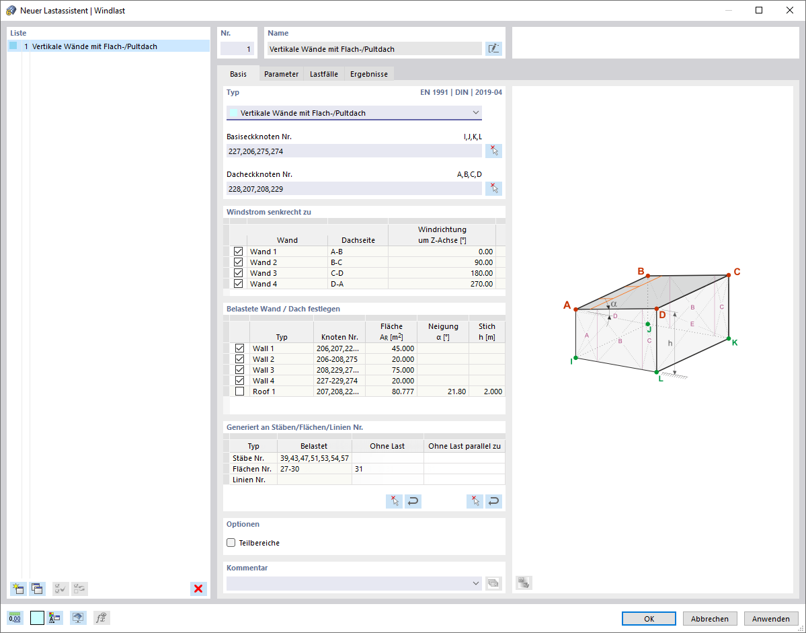This screenshot has height=633, width=806.
Task: Enable the Teilbereiche option
Action: click(231, 542)
